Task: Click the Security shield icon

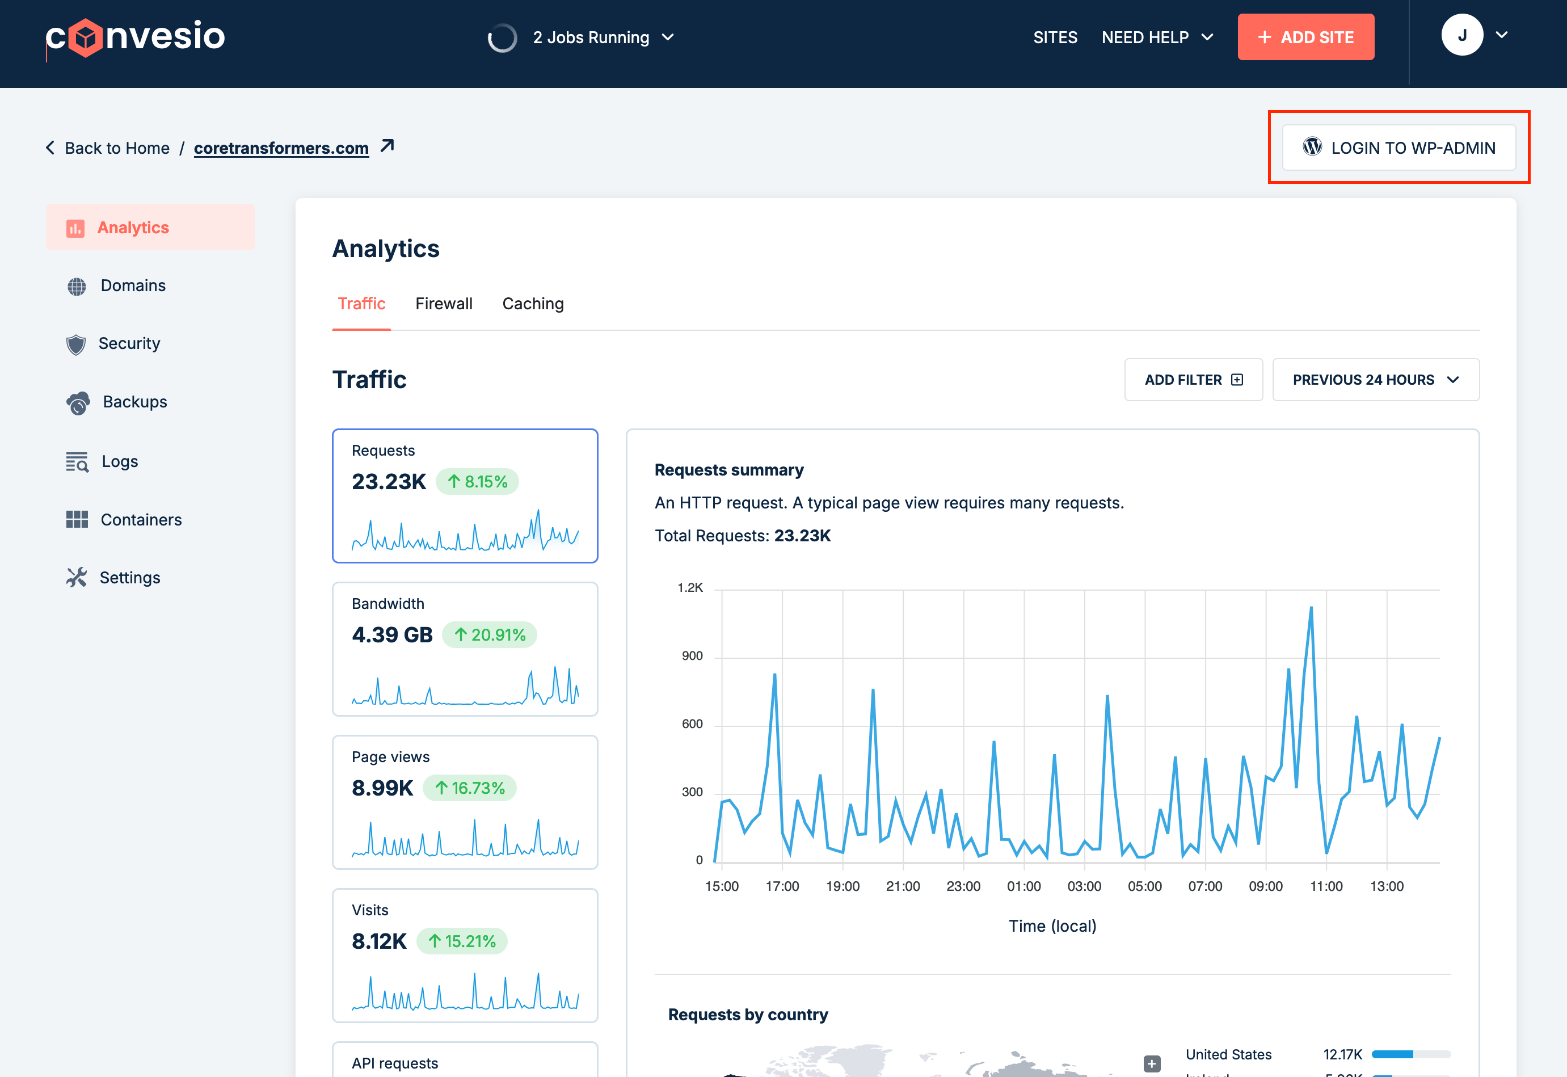Action: (x=76, y=344)
